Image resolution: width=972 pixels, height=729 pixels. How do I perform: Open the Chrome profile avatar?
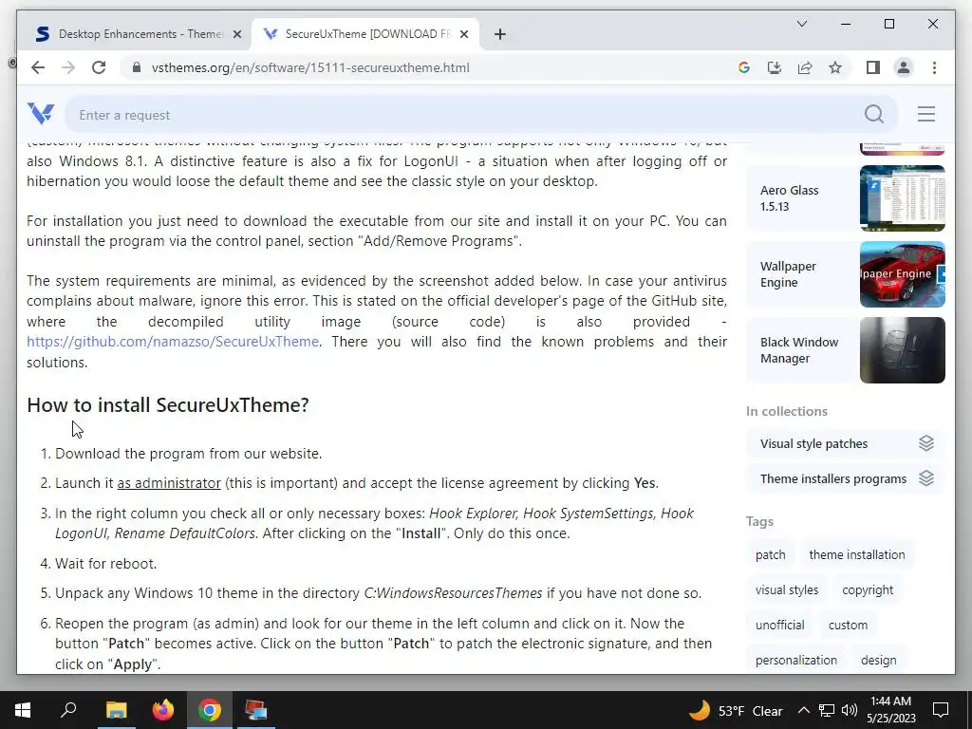(x=904, y=67)
